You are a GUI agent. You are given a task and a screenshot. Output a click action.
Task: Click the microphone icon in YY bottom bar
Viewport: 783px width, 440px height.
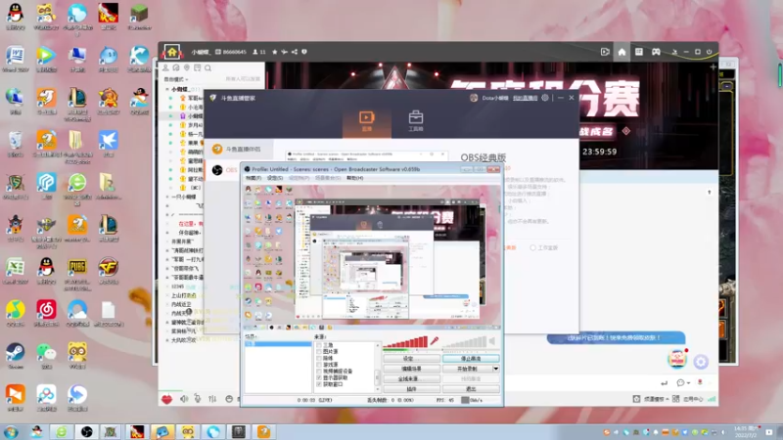point(198,399)
